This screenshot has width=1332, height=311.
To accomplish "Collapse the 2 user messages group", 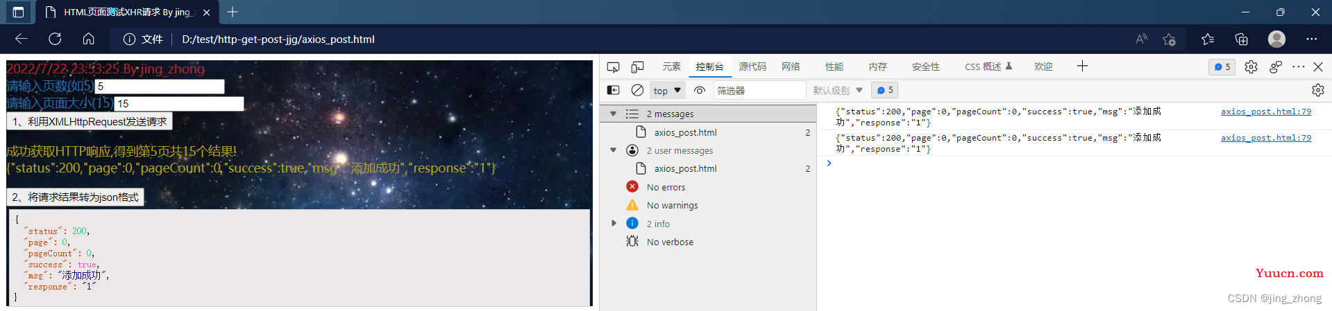I will [x=613, y=150].
